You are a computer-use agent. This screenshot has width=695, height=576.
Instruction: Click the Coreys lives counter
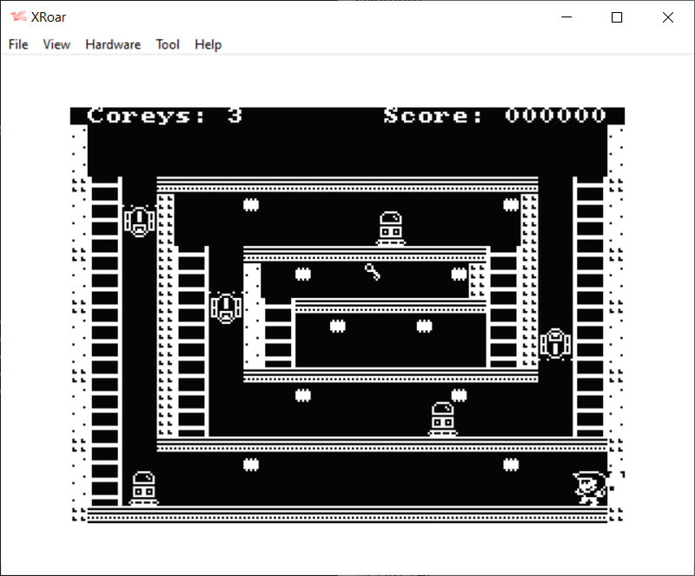tap(165, 116)
